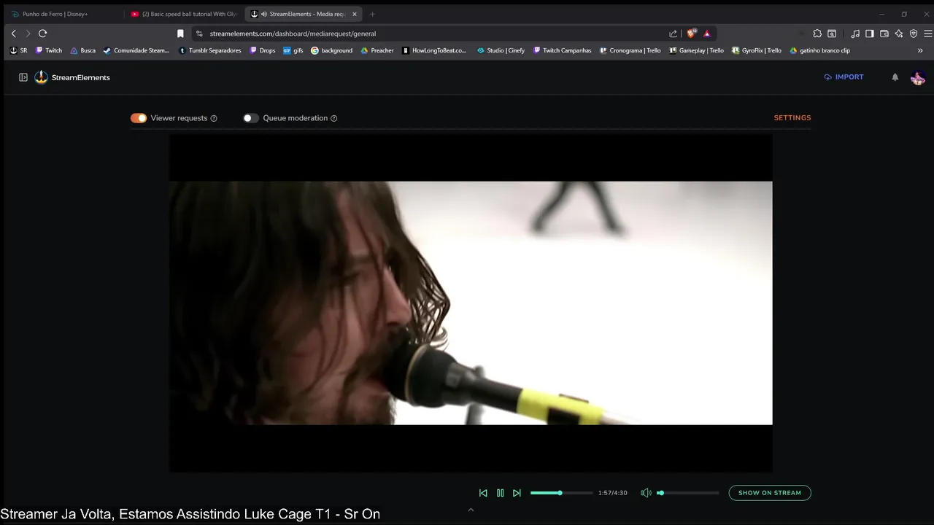Click the SHOW ON STREAM button
934x525 pixels.
coord(770,493)
